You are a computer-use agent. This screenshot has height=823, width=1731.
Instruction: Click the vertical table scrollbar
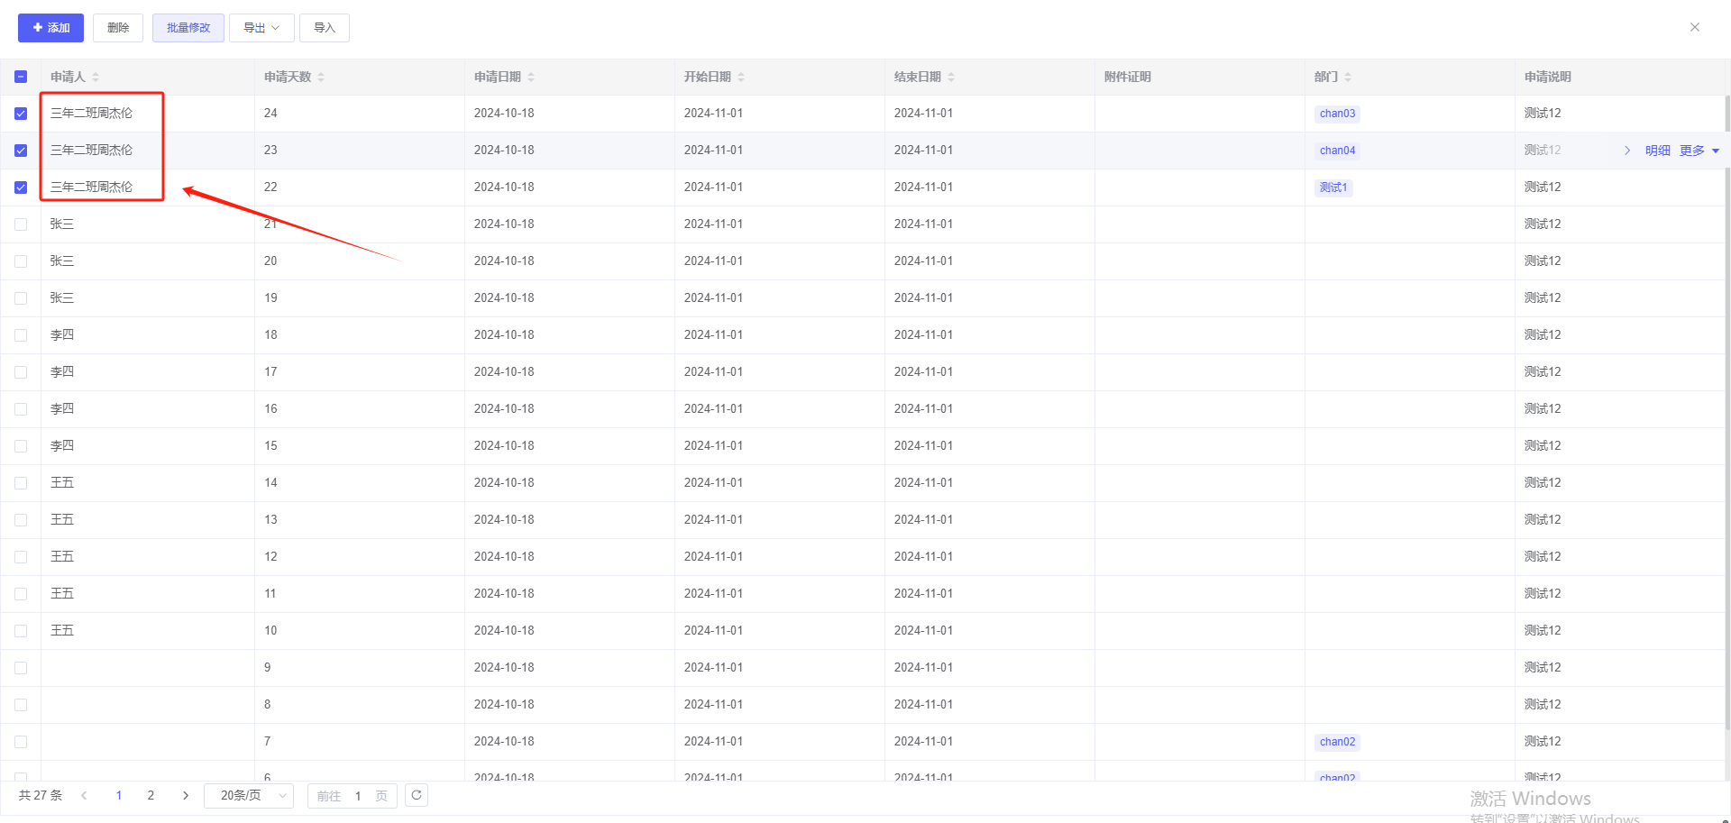coord(1726,406)
